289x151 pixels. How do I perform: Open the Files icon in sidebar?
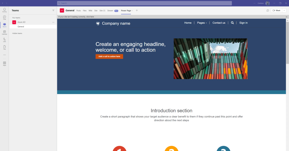pyautogui.click(x=4, y=47)
